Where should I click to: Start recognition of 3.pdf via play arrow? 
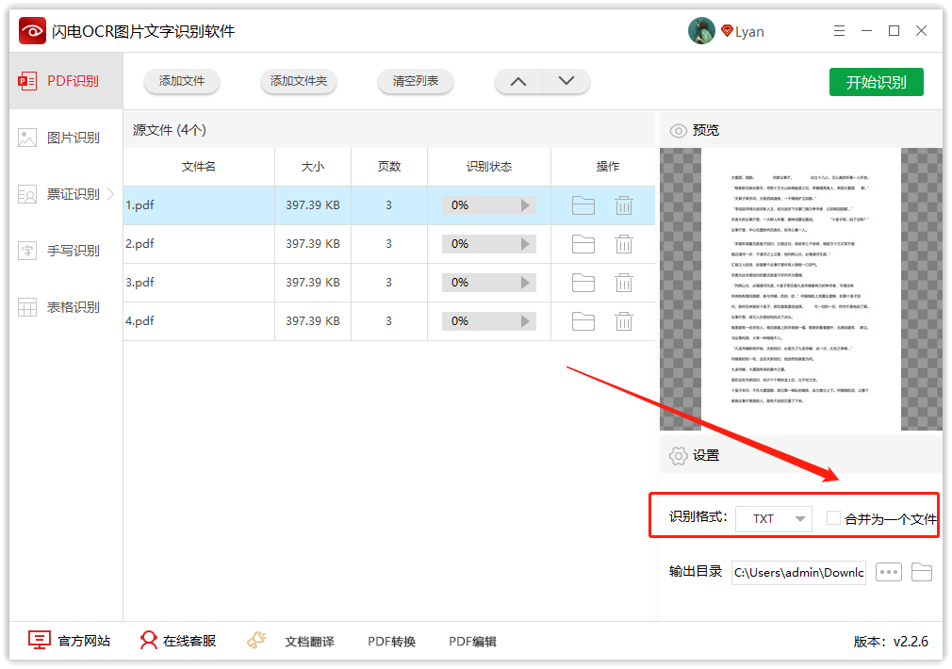coord(525,283)
